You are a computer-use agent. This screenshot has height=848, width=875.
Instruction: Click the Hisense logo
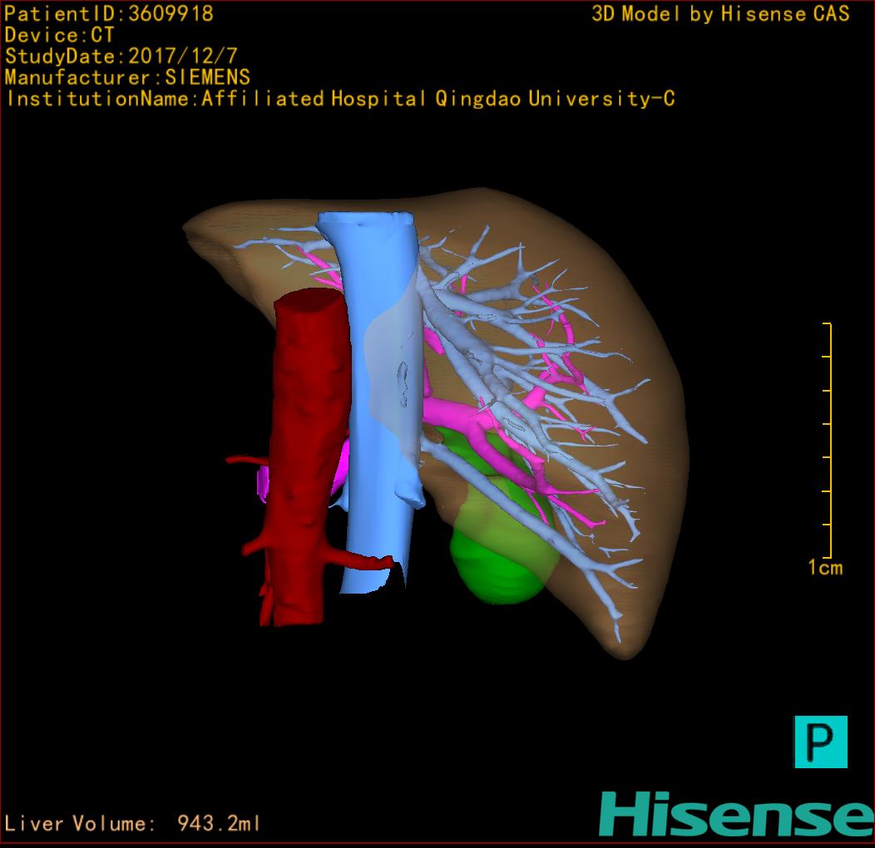737,815
